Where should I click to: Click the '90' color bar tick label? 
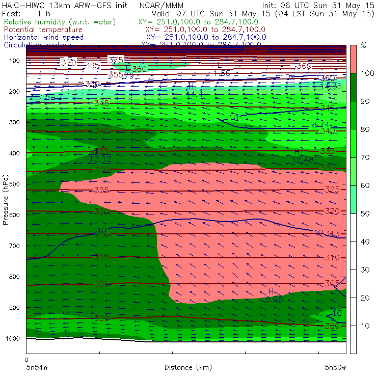pyautogui.click(x=365, y=101)
